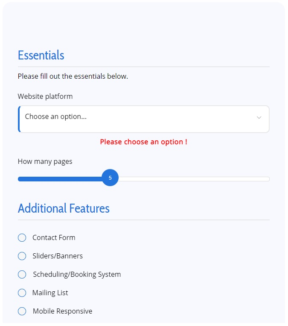Image resolution: width=288 pixels, height=326 pixels.
Task: Enable the Scheduling/Booking System option
Action: point(22,274)
